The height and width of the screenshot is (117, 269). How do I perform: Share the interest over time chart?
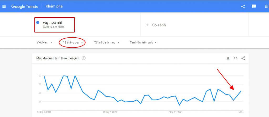(x=243, y=58)
